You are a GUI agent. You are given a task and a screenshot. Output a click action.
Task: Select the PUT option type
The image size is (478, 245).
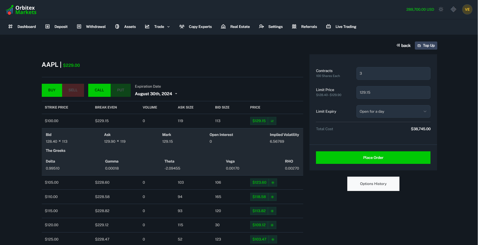(120, 90)
